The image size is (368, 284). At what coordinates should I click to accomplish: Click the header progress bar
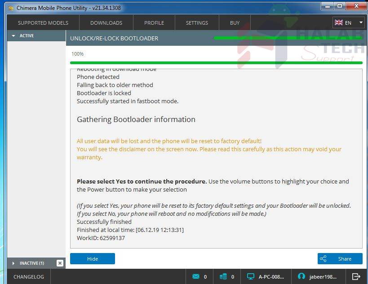tap(288, 38)
